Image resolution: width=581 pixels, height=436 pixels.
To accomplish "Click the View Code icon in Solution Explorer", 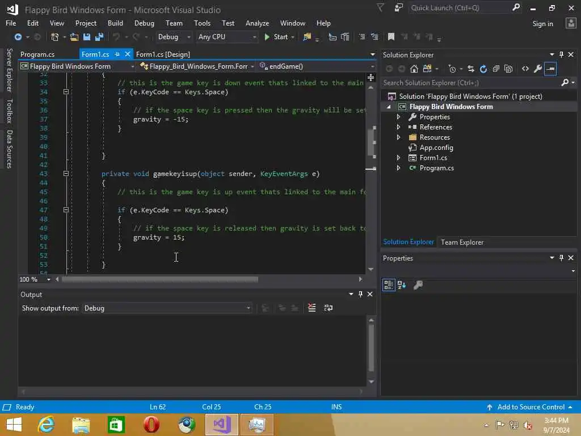I will pos(525,69).
